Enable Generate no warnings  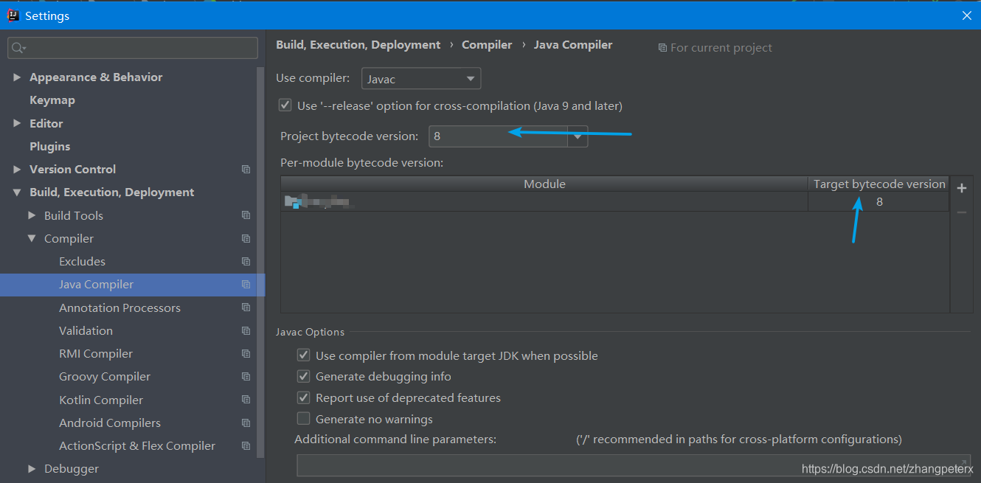click(x=303, y=419)
